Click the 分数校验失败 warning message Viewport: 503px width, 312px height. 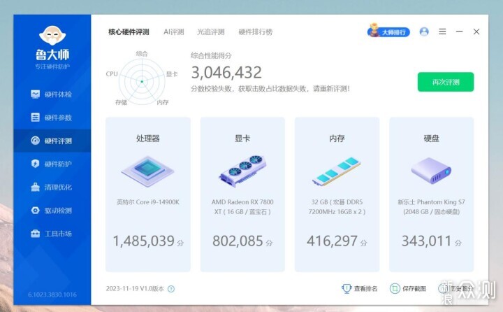click(x=270, y=89)
